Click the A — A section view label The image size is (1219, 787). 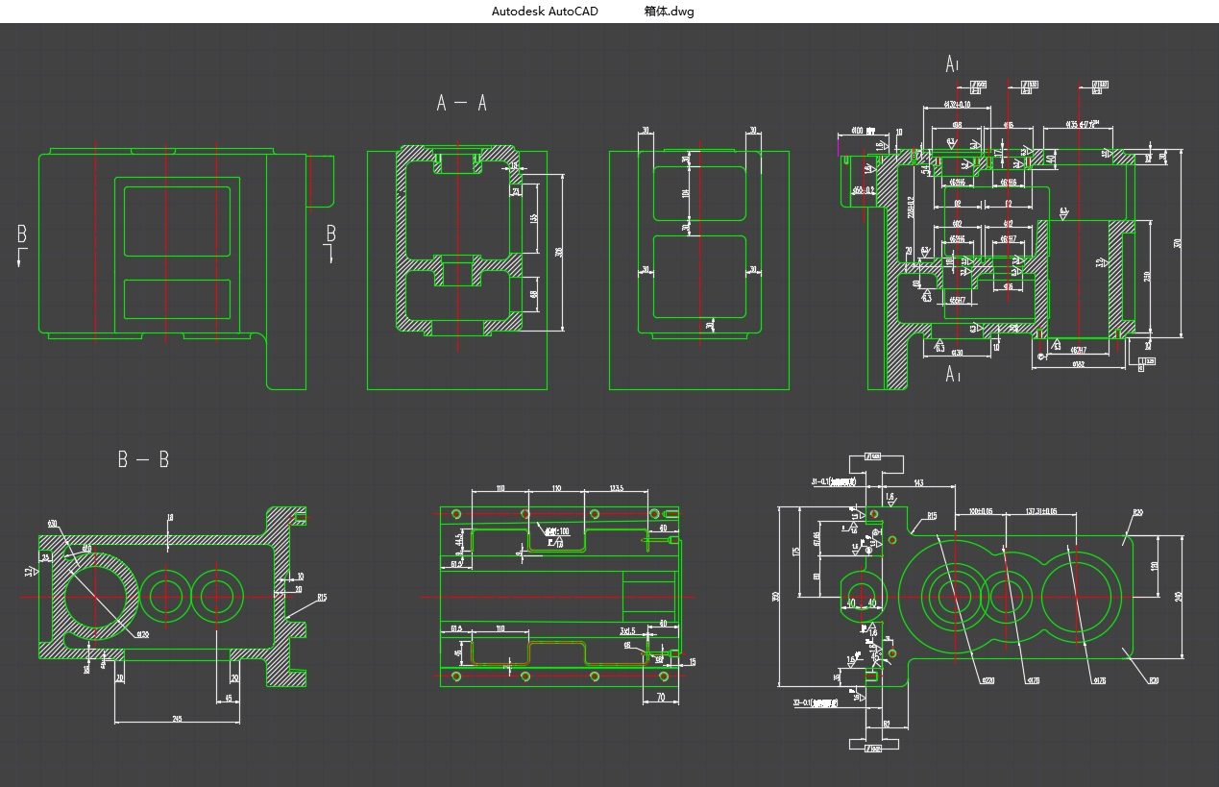[462, 103]
